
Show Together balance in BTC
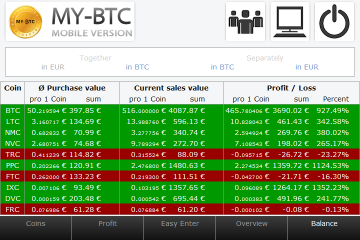tap(137, 67)
